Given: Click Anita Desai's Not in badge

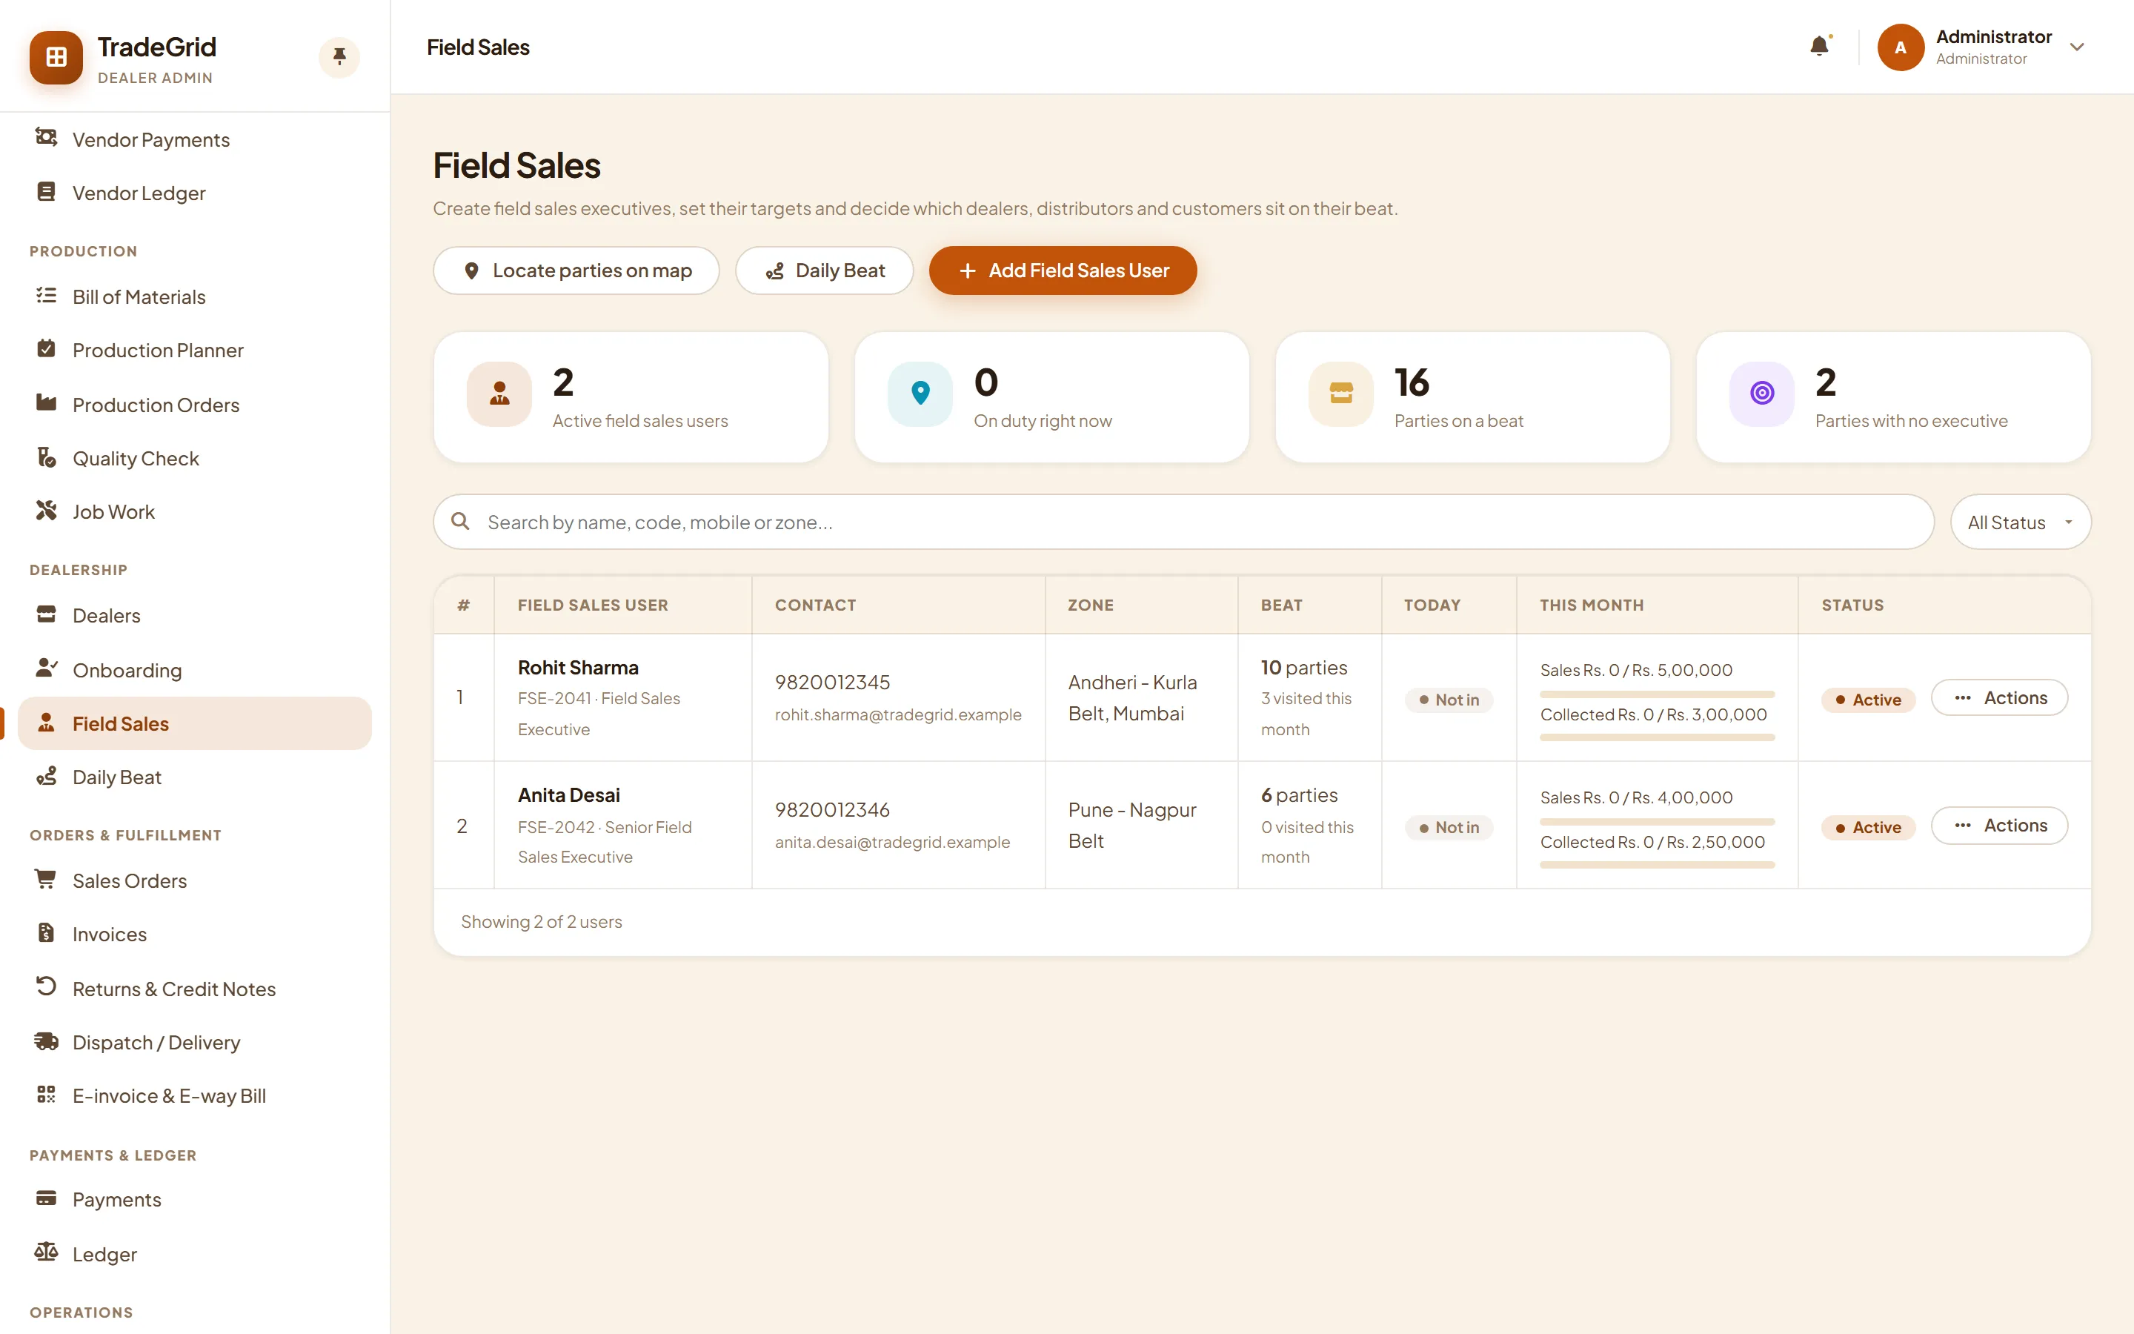Looking at the screenshot, I should click(x=1448, y=828).
